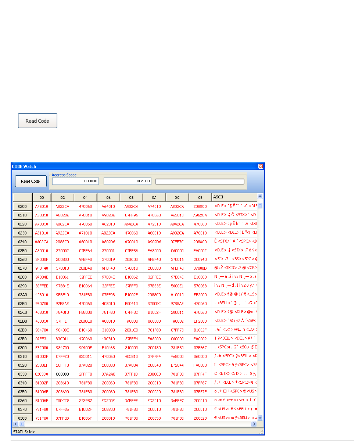Click cell 000000 in row 0330
This screenshot has width=355, height=441.
(62, 374)
